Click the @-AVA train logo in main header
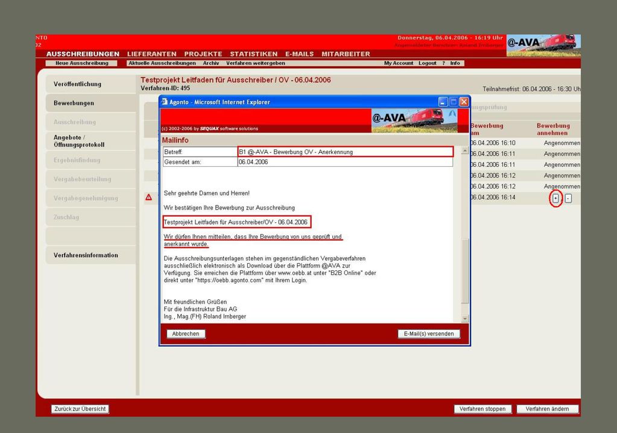Viewport: 617px width, 433px height. (x=543, y=45)
